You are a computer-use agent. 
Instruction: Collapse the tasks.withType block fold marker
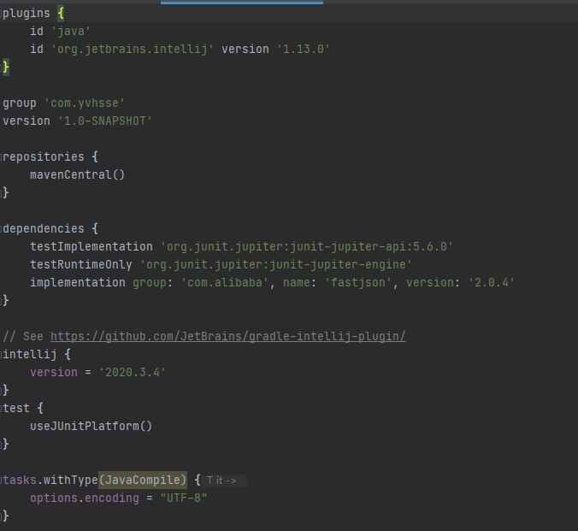pos(1,481)
